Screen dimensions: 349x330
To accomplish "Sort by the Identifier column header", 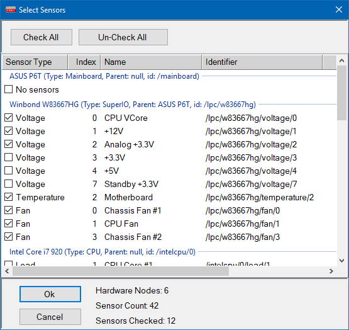I will coord(262,62).
